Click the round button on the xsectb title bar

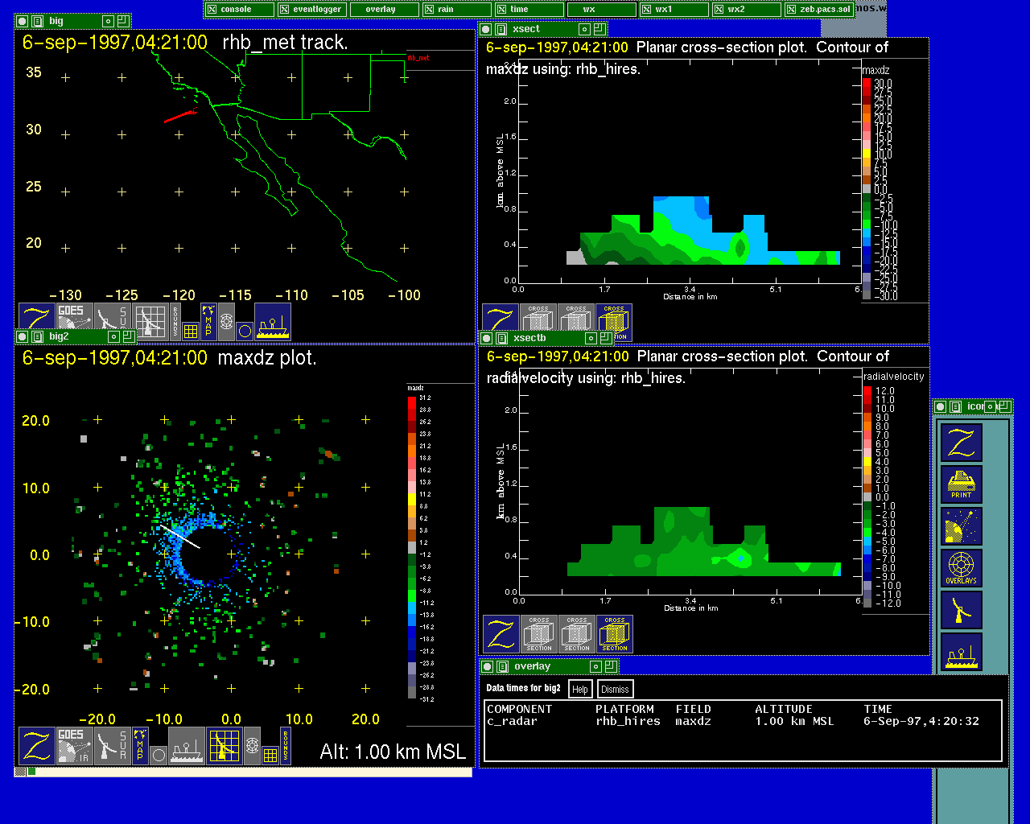point(487,339)
